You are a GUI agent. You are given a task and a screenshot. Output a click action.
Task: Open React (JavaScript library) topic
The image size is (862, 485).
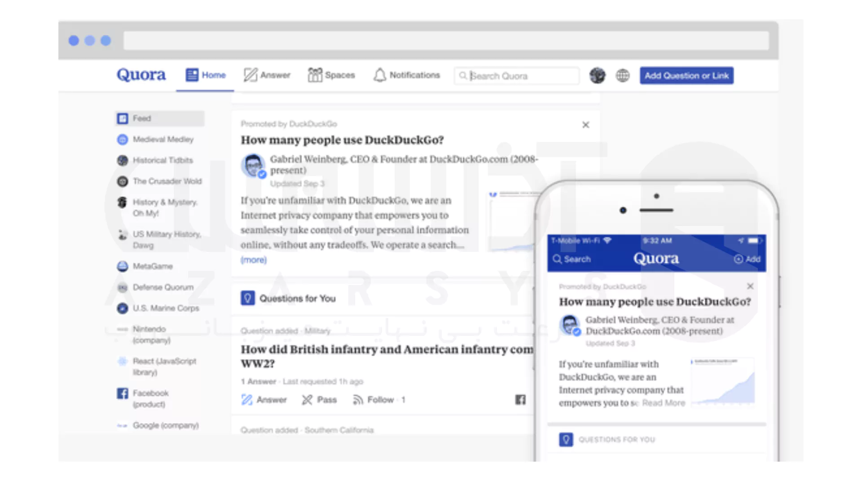coord(157,366)
